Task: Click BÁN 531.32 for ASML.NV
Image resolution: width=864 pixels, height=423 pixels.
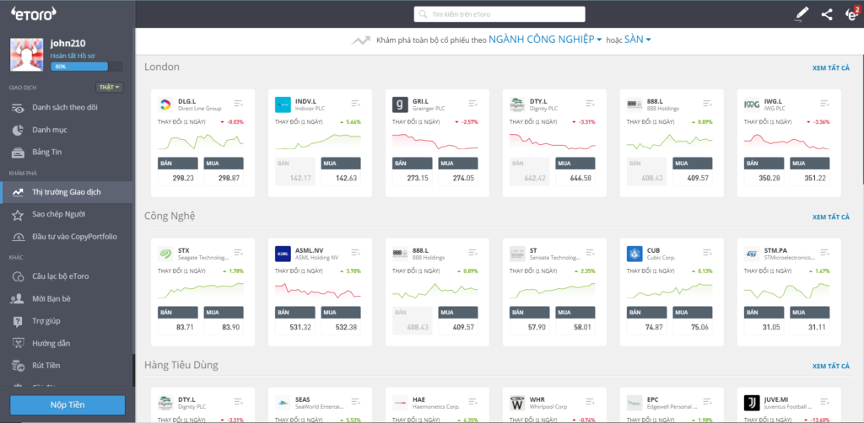Action: [294, 320]
